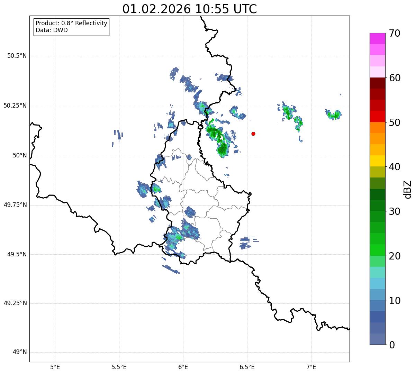Click the olive colorbar segment below 40
Image resolution: width=416 pixels, height=374 pixels.
tap(377, 172)
